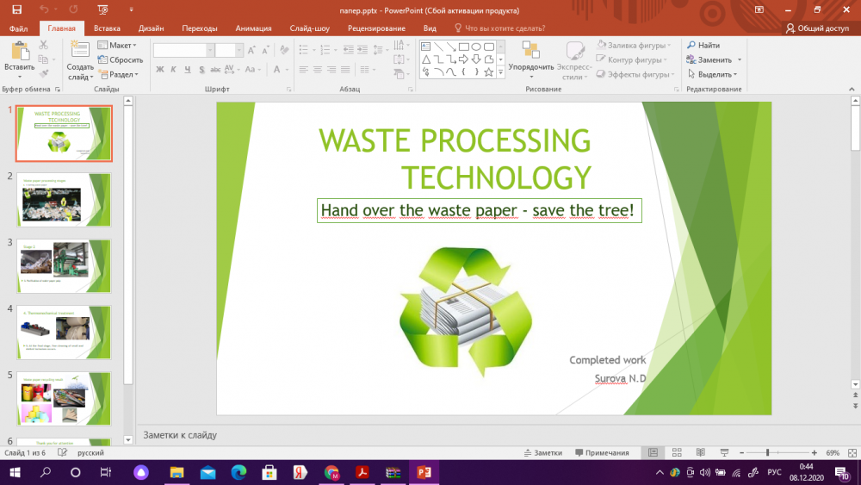Click the Cut scissors icon

tap(43, 45)
